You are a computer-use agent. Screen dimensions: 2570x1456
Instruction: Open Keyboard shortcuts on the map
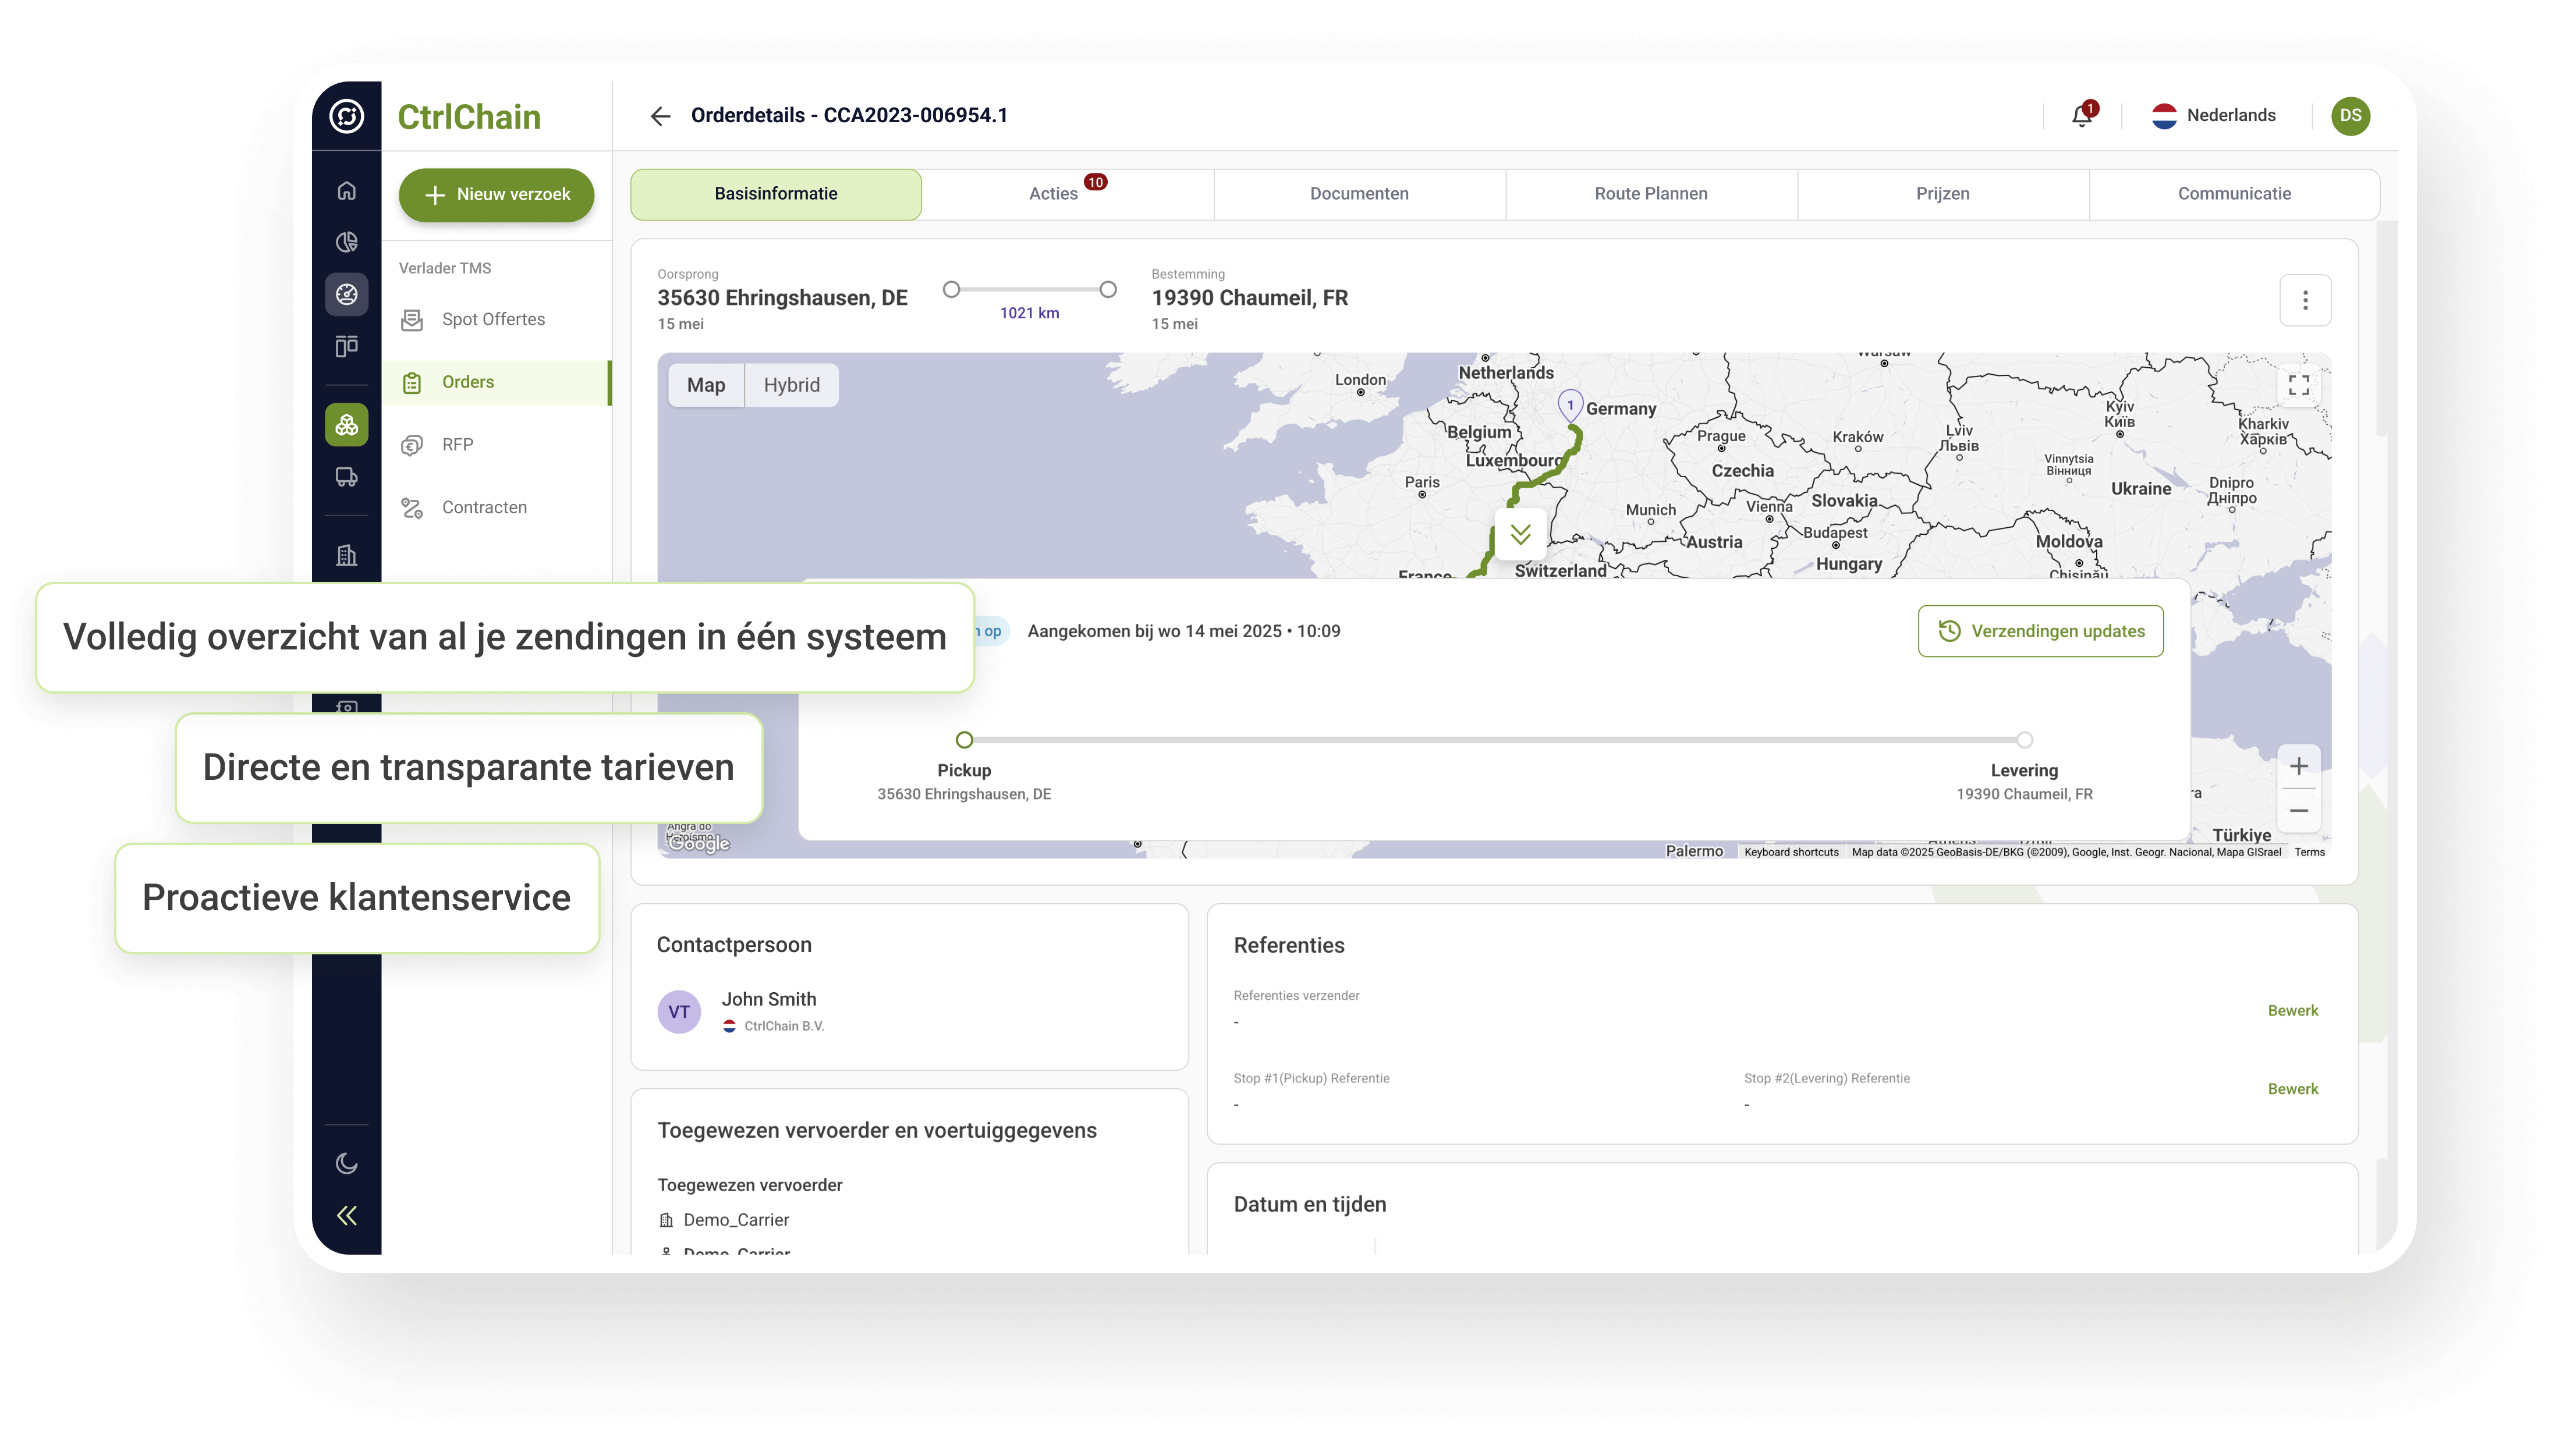tap(1791, 852)
